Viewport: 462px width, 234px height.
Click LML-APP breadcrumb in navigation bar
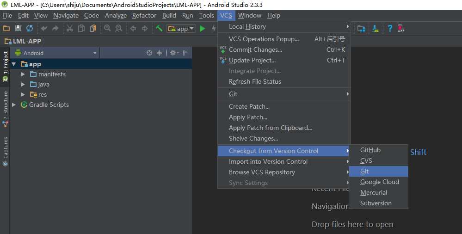click(x=23, y=41)
